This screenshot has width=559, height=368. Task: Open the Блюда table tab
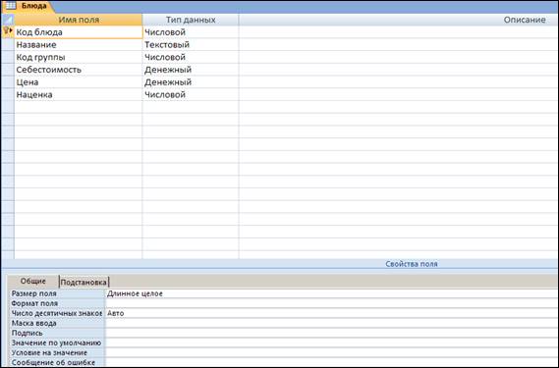[28, 6]
